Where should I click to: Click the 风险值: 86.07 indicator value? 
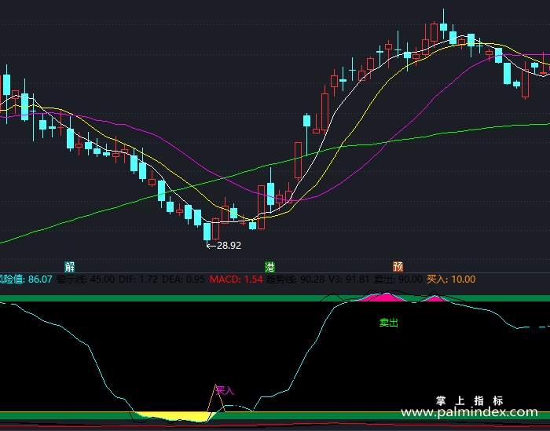[x=25, y=279]
